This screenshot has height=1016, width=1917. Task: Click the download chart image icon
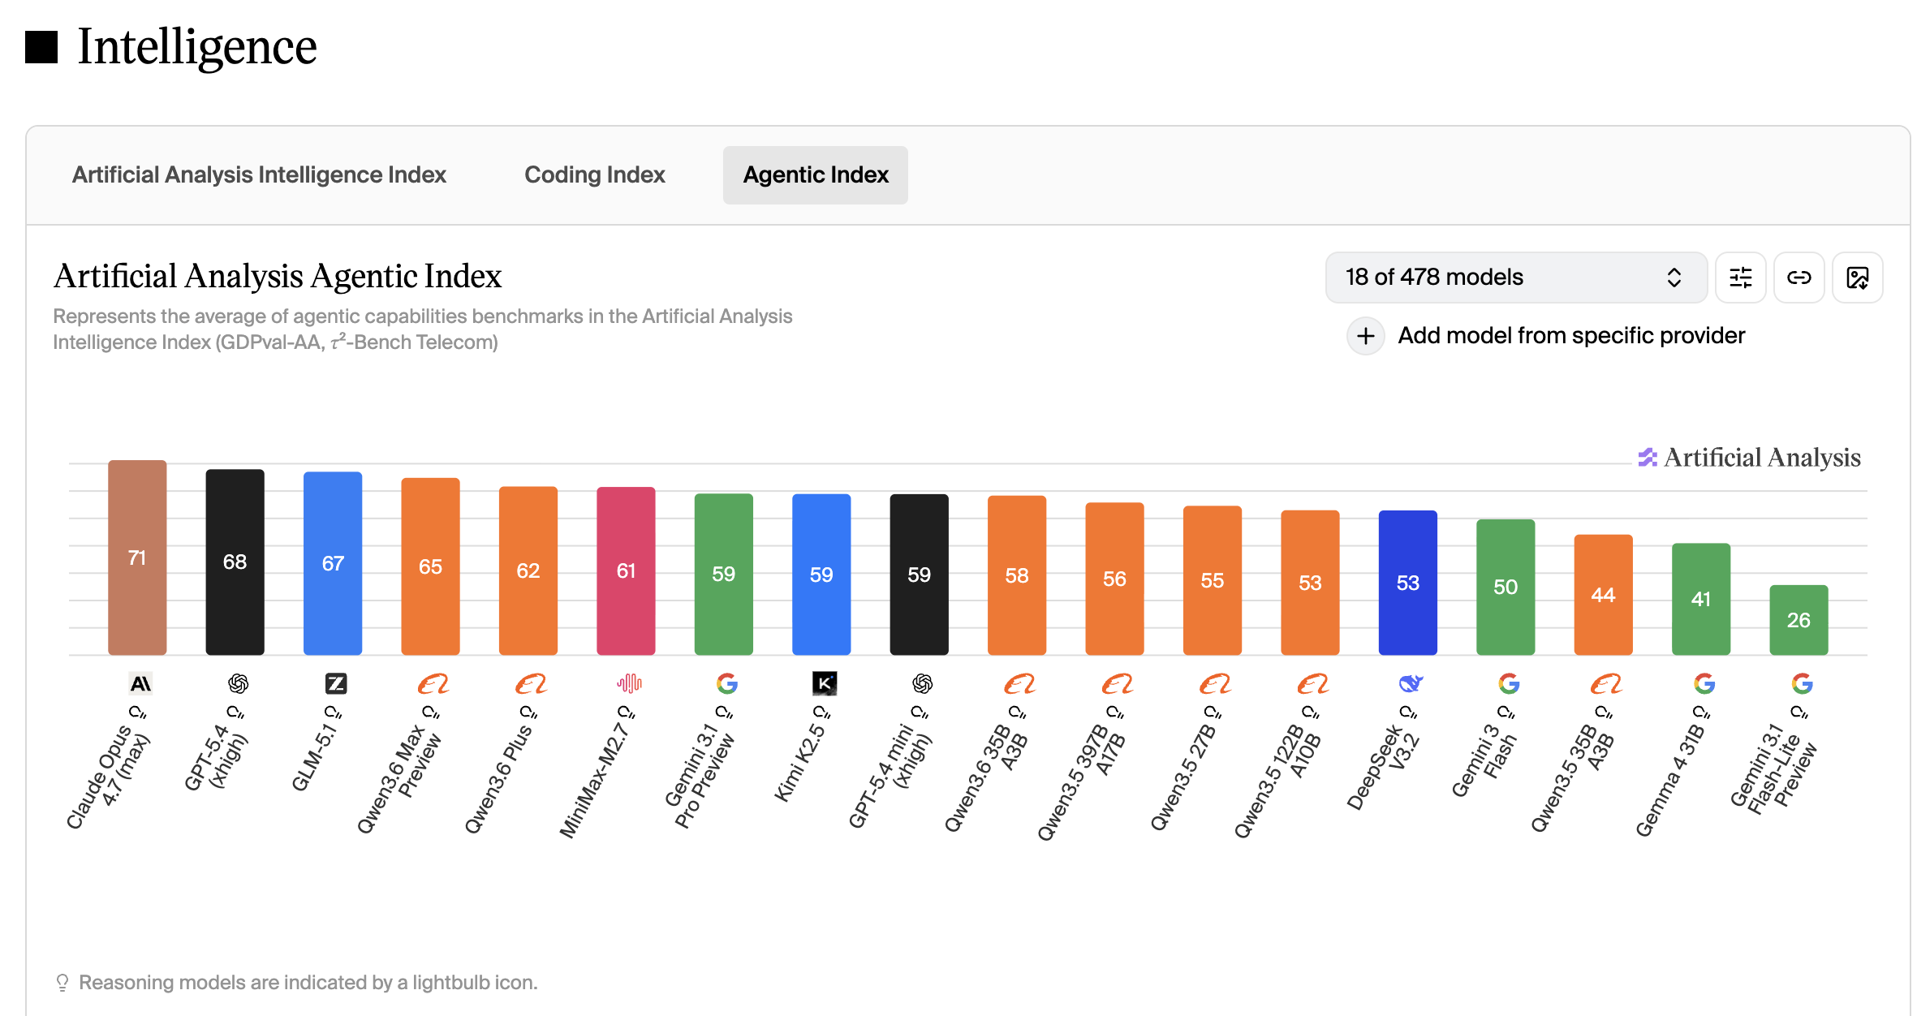(x=1857, y=278)
